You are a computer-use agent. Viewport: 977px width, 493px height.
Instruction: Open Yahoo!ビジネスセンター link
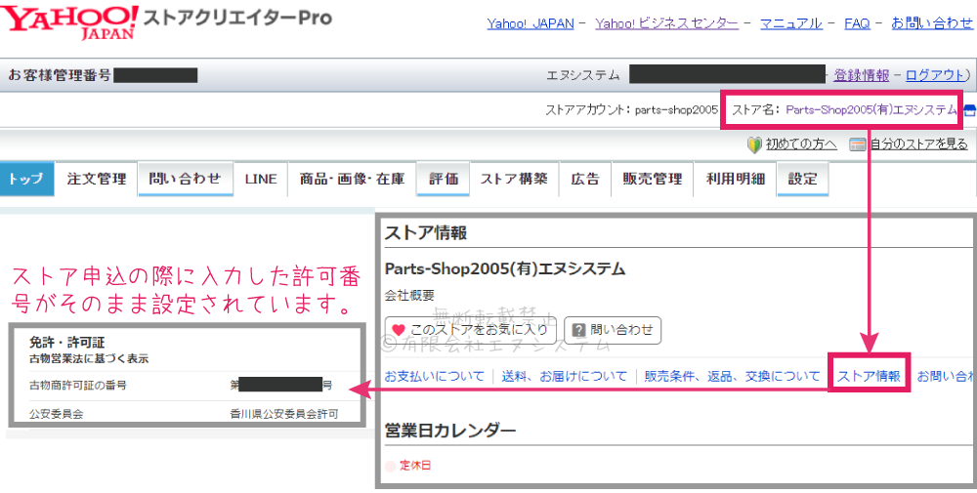pyautogui.click(x=666, y=23)
